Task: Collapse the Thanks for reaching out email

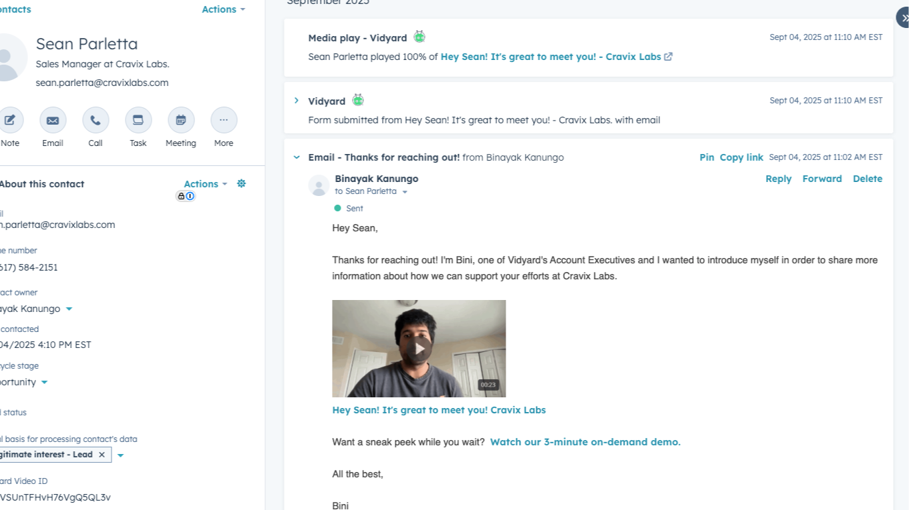Action: pos(296,157)
